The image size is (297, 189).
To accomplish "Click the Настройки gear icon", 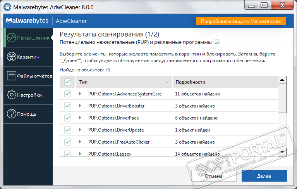I will pyautogui.click(x=12, y=95).
